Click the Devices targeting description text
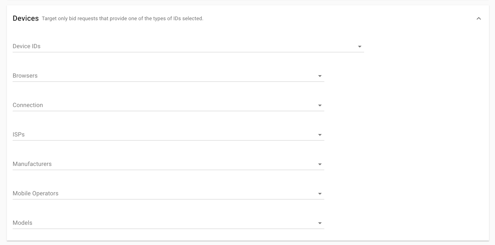Viewport: 495px width, 245px height. 122,19
